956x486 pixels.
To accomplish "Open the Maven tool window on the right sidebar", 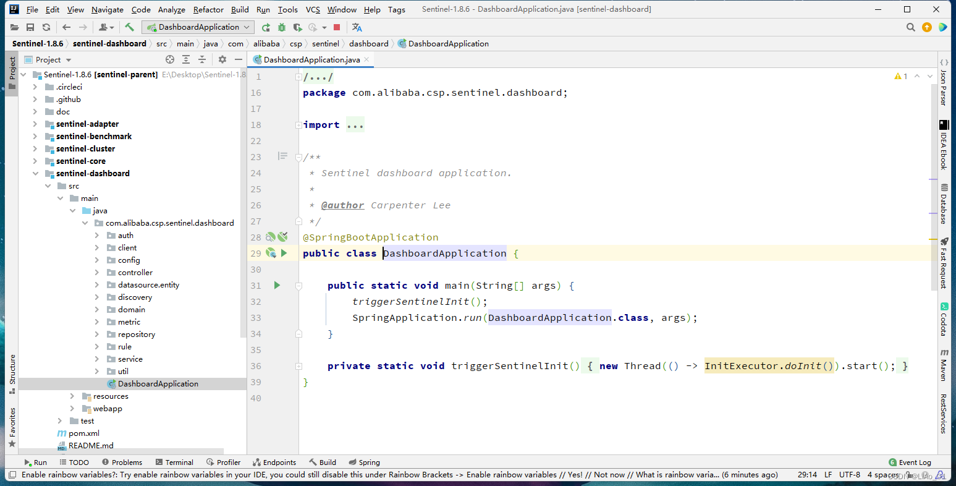I will pos(944,365).
